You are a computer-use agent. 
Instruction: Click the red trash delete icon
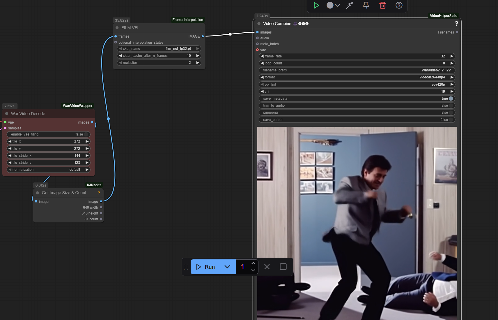[382, 5]
